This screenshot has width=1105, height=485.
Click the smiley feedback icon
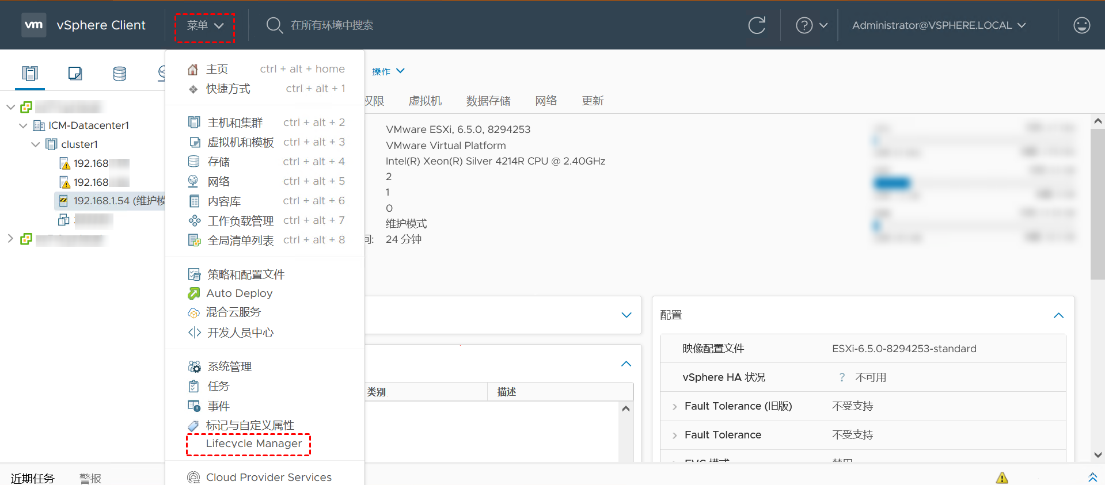point(1082,25)
